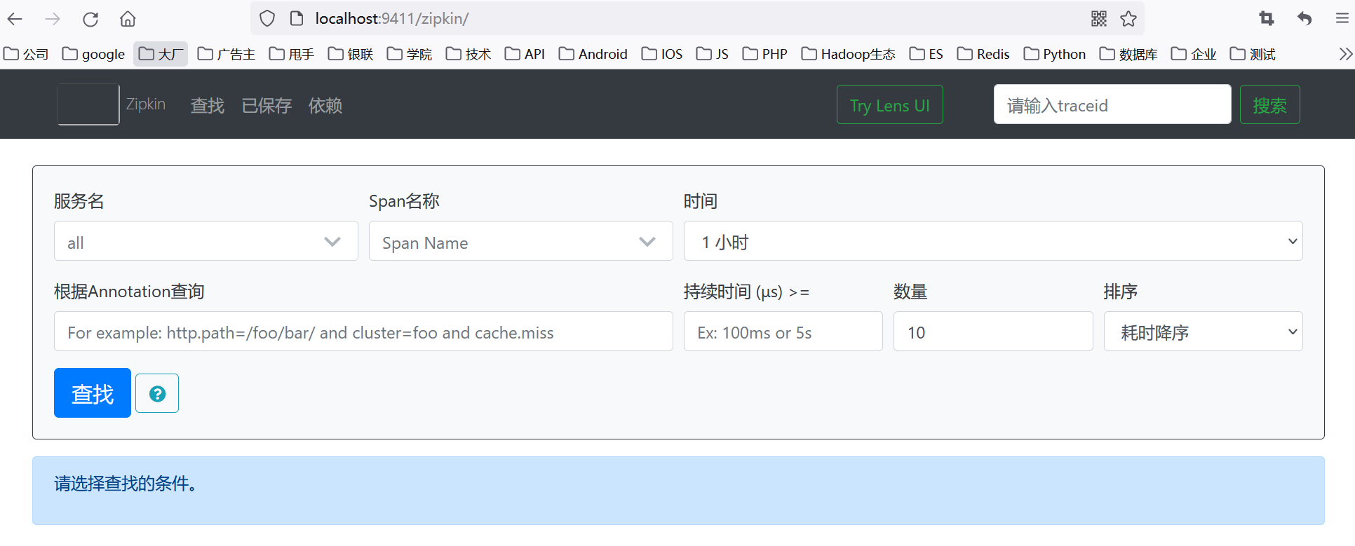Screen dimensions: 1355x546
Task: Click the 请输入traceid input field
Action: 1112,105
